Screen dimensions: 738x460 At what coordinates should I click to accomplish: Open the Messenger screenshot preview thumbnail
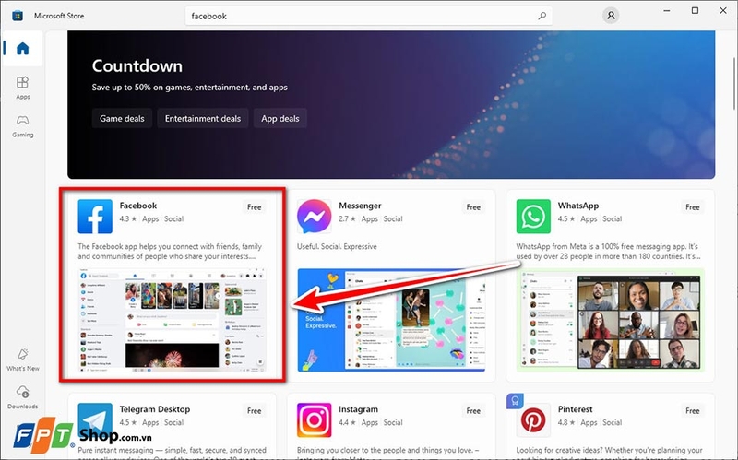coord(391,320)
